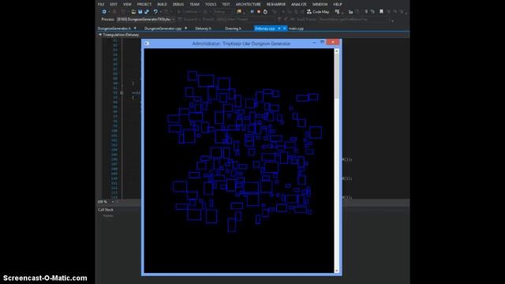Click the scroll down arrow in Dungeon Generator window

(337, 271)
